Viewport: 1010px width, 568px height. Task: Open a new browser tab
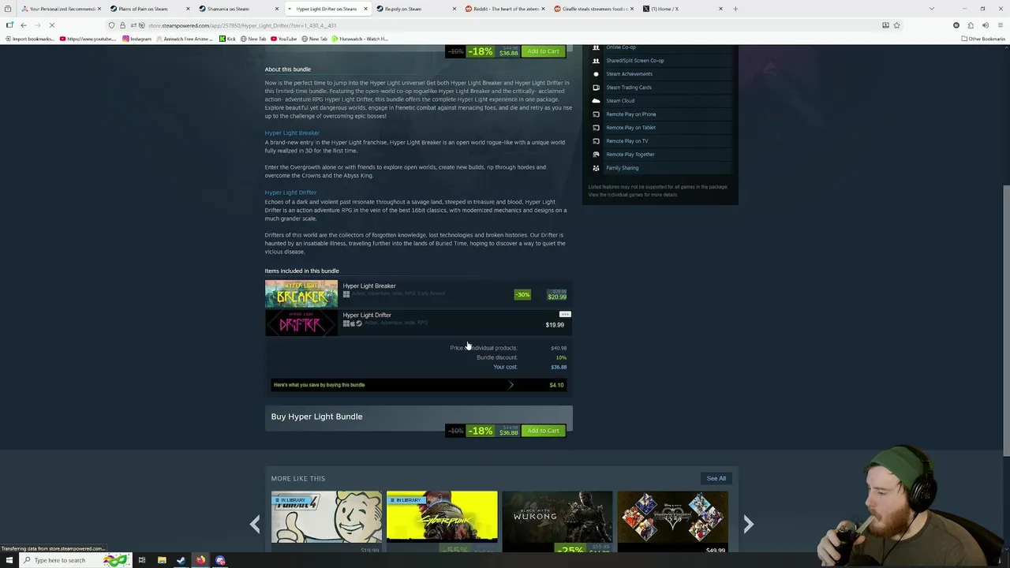pyautogui.click(x=735, y=9)
